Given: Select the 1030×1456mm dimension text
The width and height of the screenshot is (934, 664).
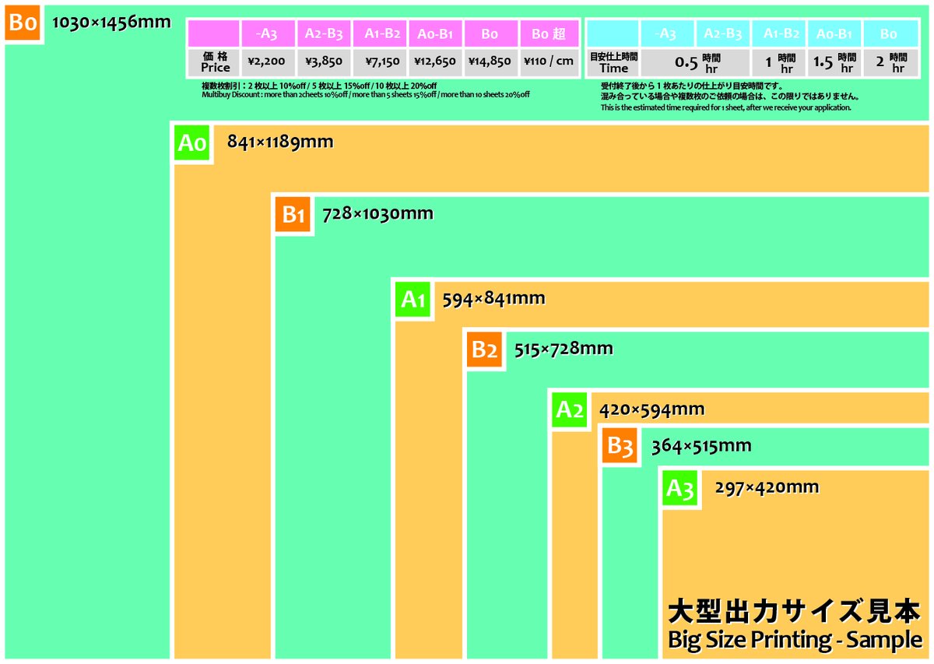Looking at the screenshot, I should (x=111, y=22).
